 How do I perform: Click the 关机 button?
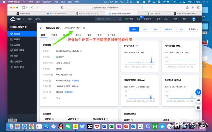tap(145, 29)
